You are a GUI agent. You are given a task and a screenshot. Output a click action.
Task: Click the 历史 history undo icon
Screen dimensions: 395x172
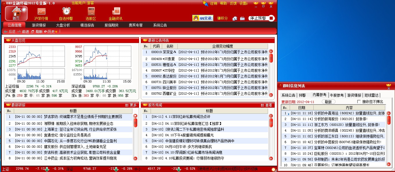(x=46, y=32)
